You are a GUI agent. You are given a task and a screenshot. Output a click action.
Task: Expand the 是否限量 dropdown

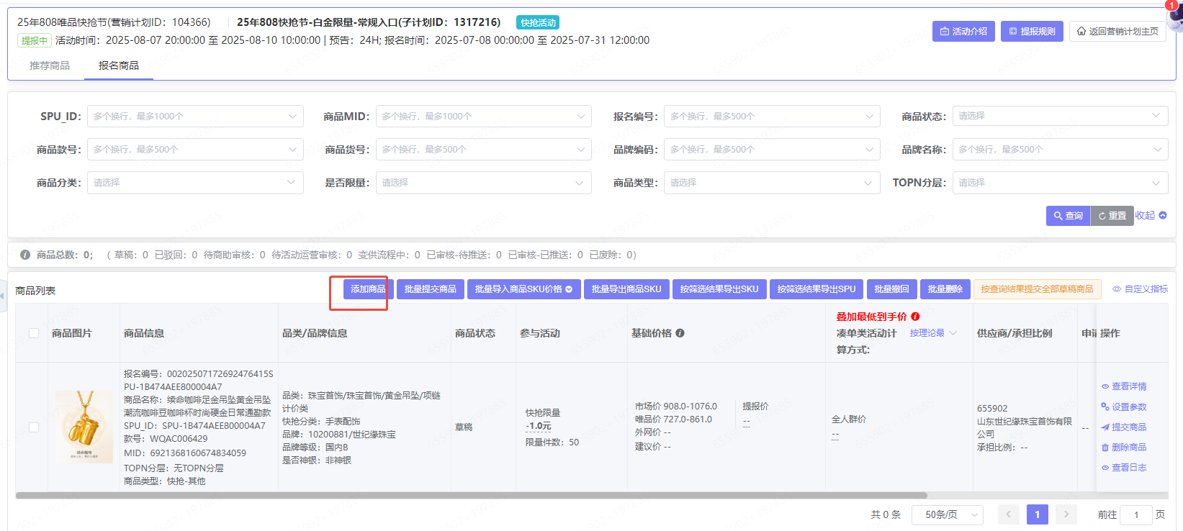(x=483, y=183)
